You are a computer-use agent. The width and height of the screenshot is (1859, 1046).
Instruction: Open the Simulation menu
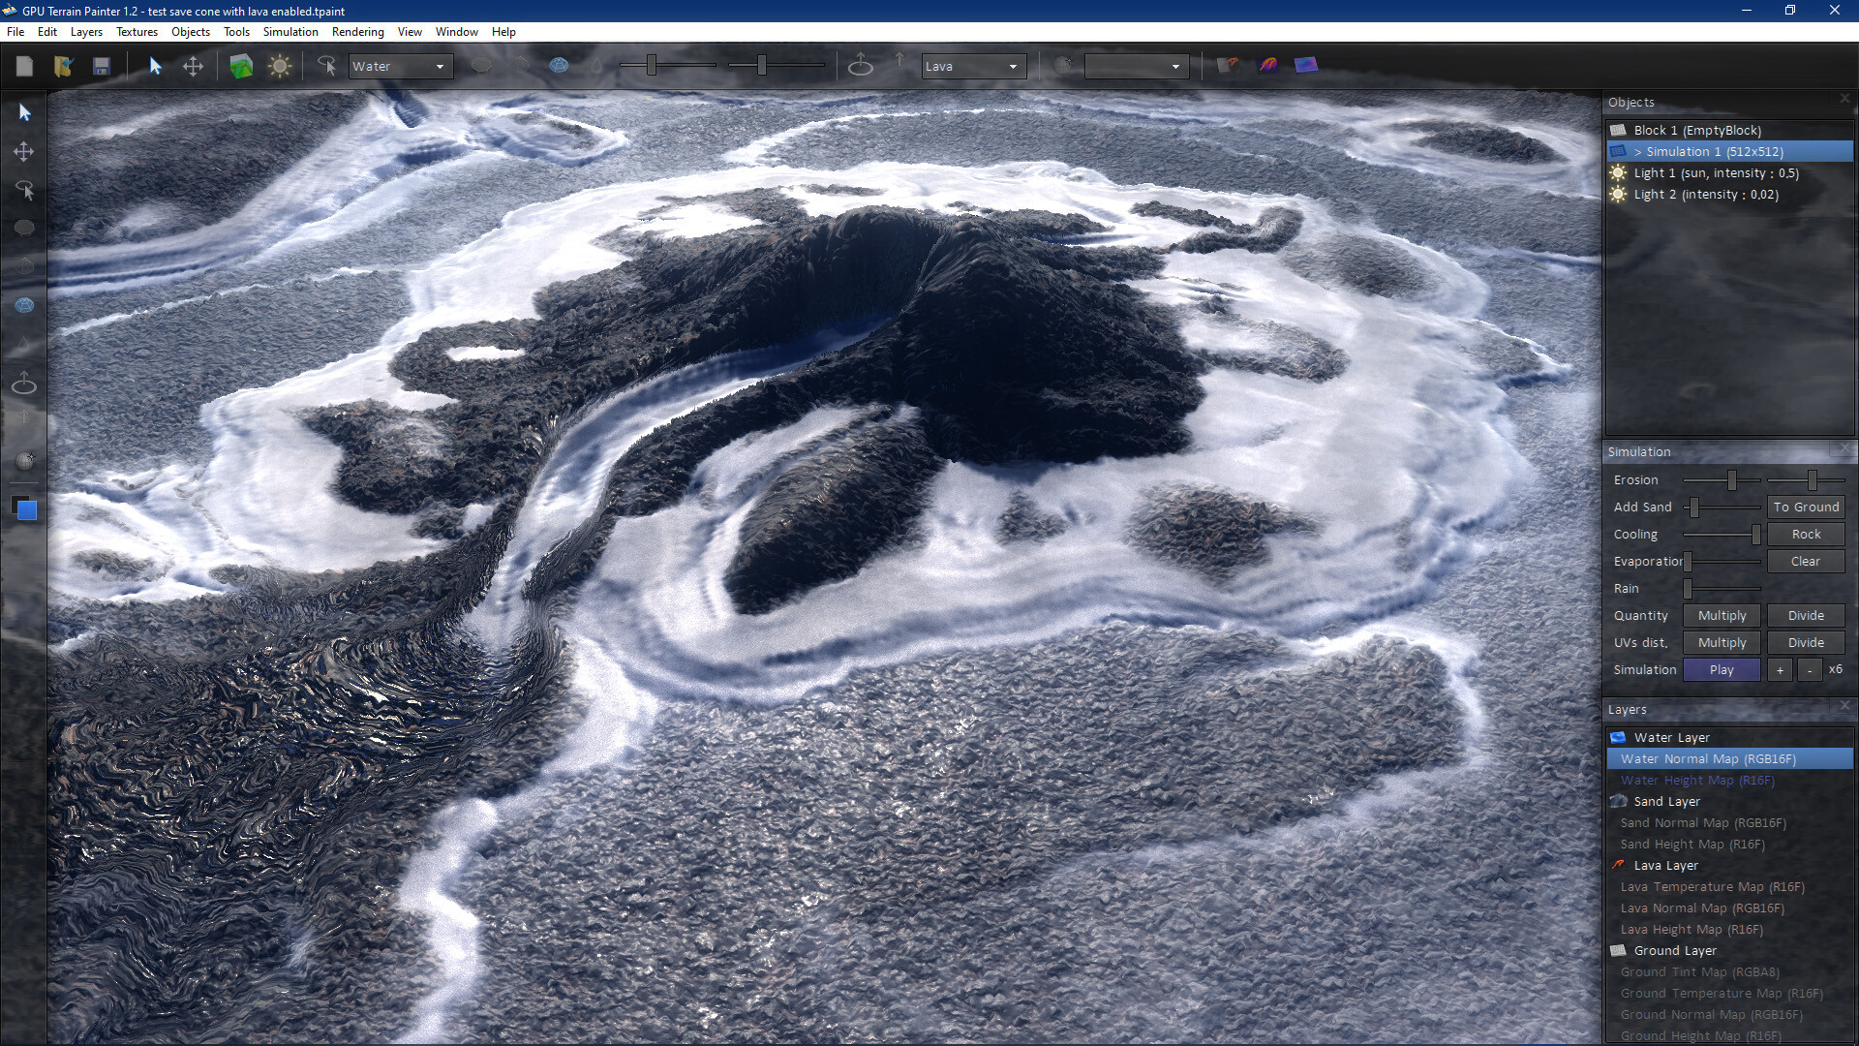click(x=290, y=31)
